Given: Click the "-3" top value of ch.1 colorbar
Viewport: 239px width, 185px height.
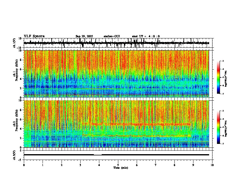Looking at the screenshot, I should (x=222, y=61).
